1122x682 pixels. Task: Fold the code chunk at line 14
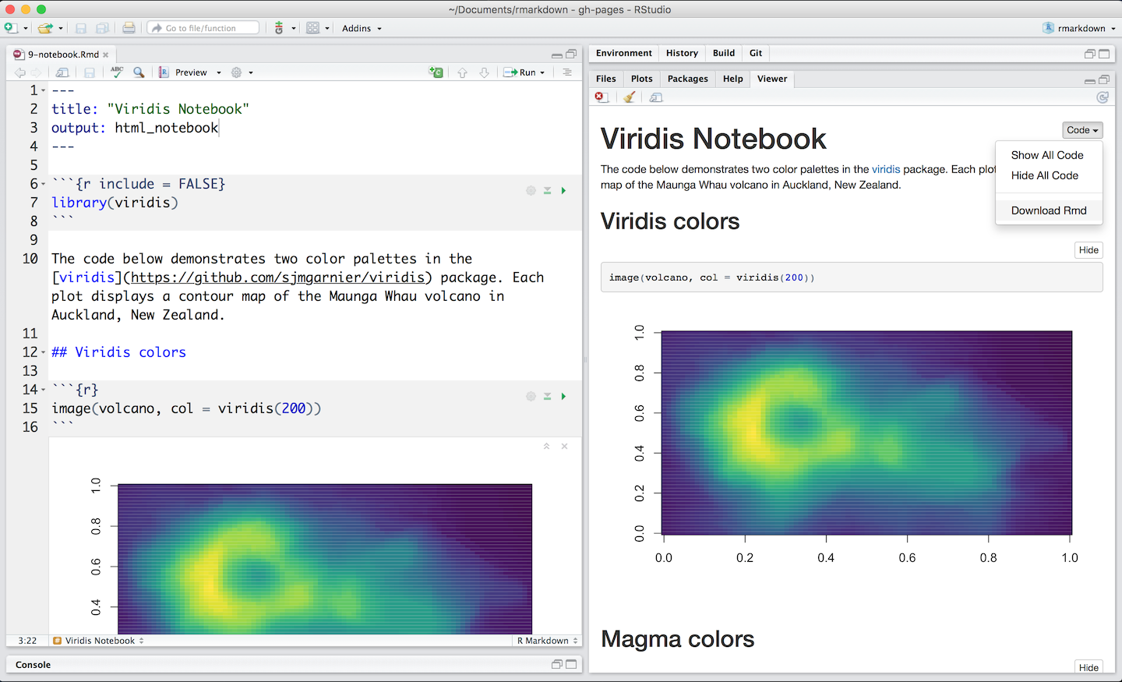[43, 390]
